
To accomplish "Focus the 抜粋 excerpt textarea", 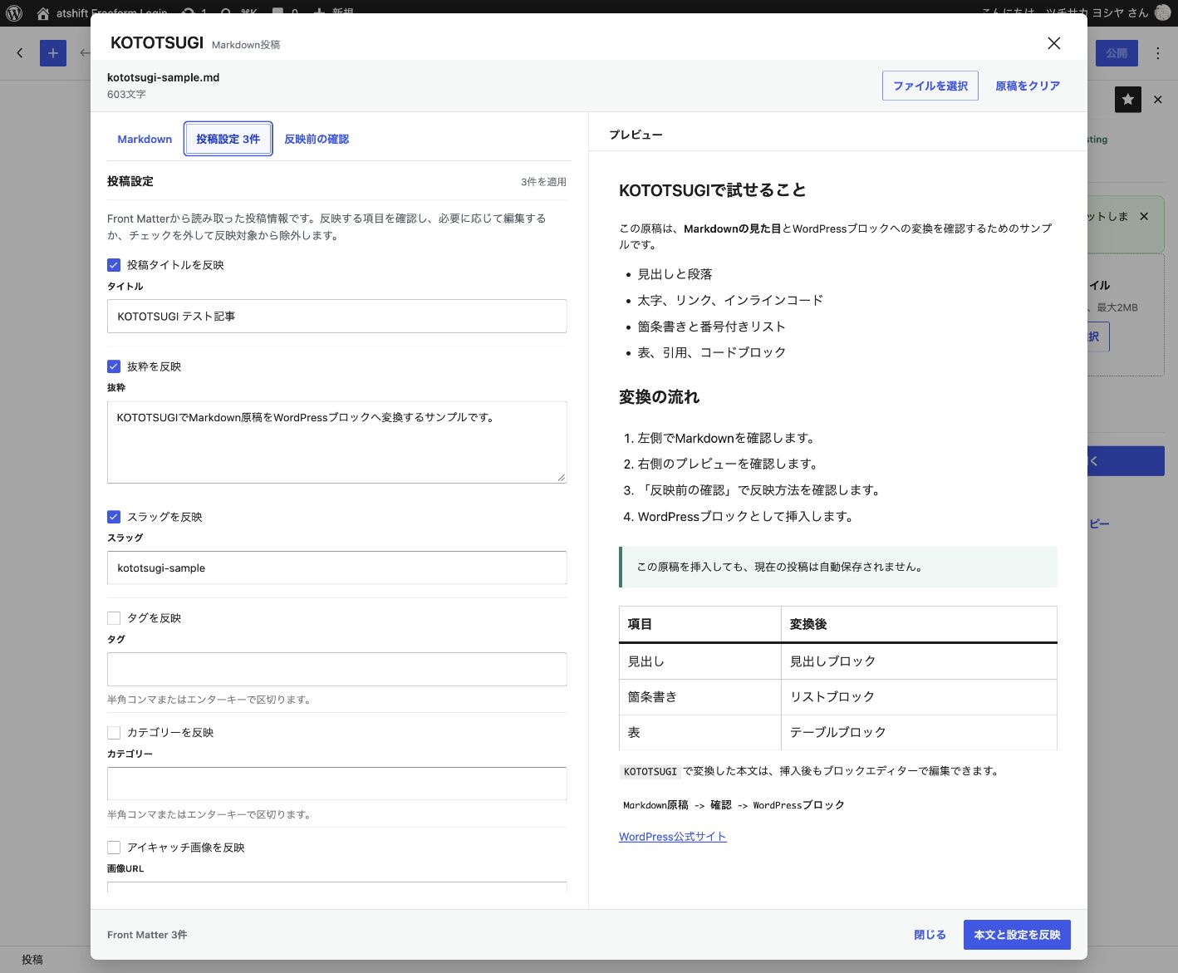I will click(x=337, y=442).
